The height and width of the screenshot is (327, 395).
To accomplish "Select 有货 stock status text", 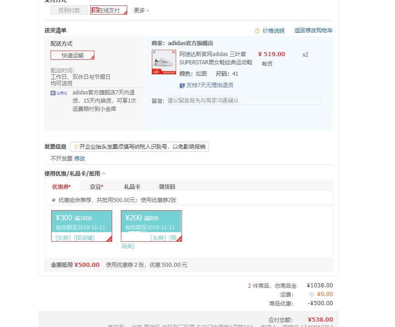I will tap(267, 64).
